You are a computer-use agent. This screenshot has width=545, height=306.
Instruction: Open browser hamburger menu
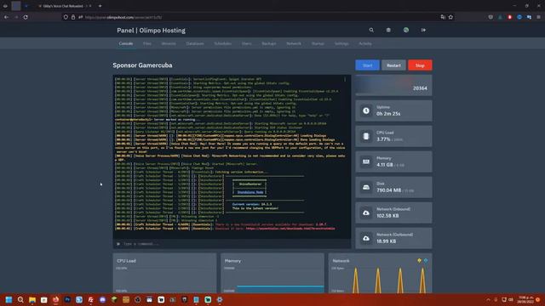[x=538, y=17]
